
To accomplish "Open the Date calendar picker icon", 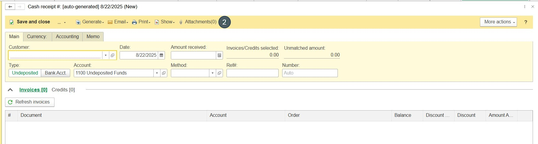I will [x=161, y=55].
